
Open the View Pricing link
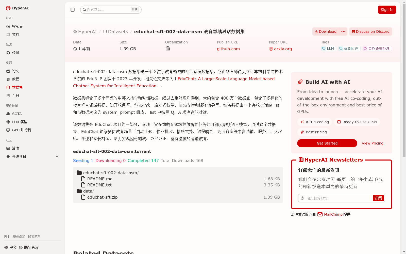click(373, 143)
